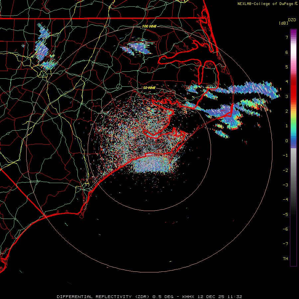The height and width of the screenshot is (299, 299).
Task: Click the 5 value on the color scale
Action: [x=287, y=67]
